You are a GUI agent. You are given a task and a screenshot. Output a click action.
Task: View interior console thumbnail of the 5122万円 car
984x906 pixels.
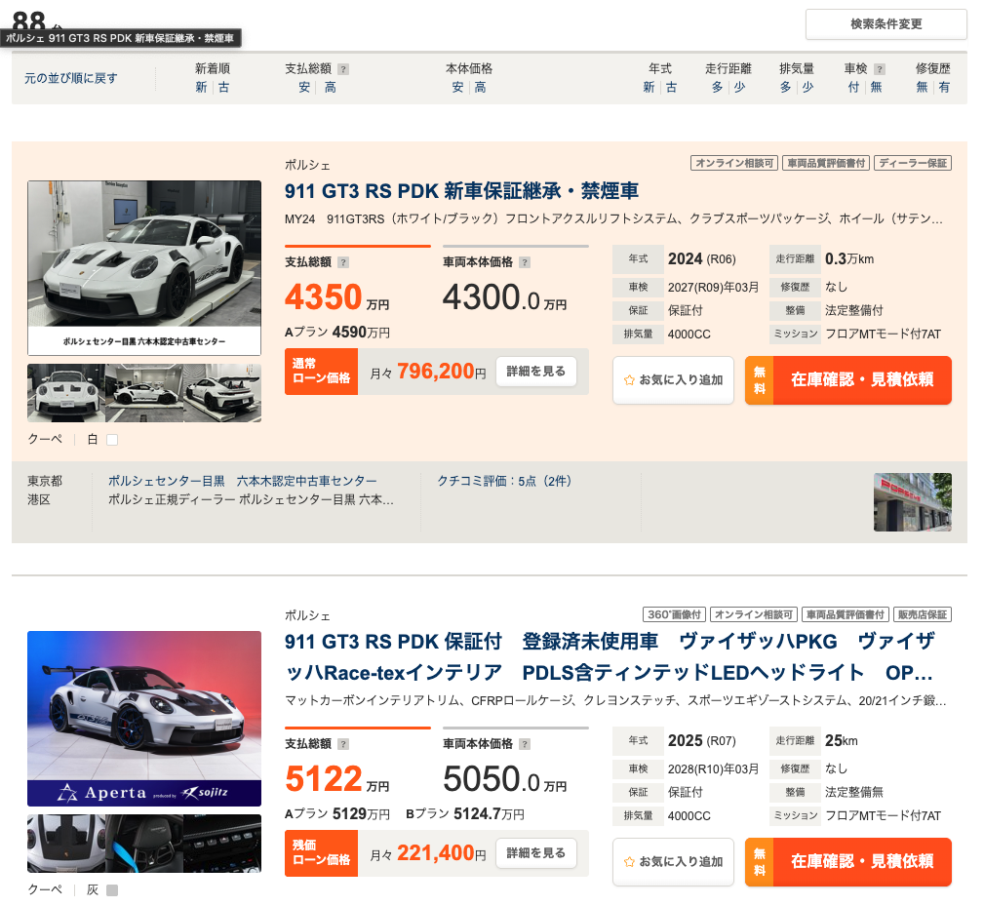pos(222,844)
